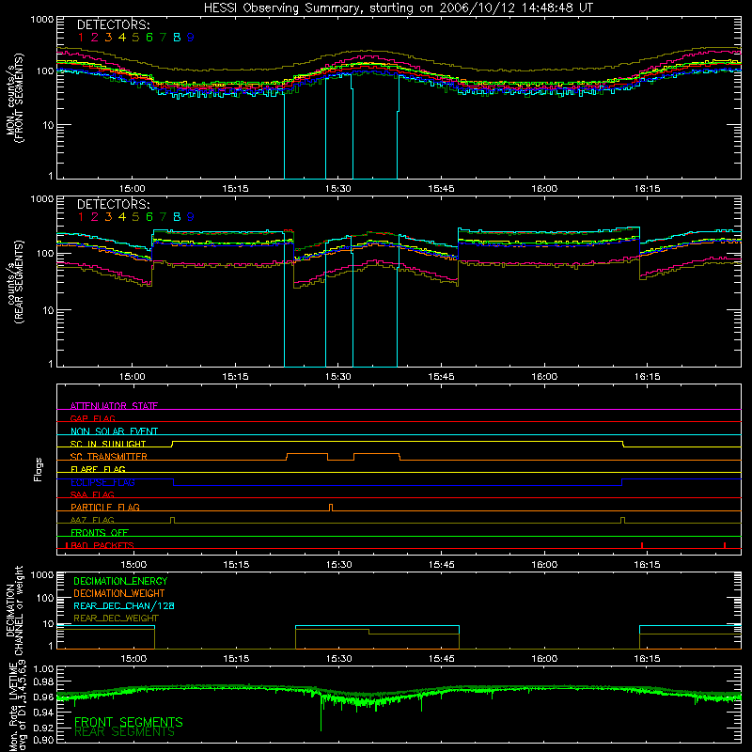Image resolution: width=752 pixels, height=752 pixels.
Task: Click 'Mon. Rate LIVETIME' axis label
Action: (14, 707)
